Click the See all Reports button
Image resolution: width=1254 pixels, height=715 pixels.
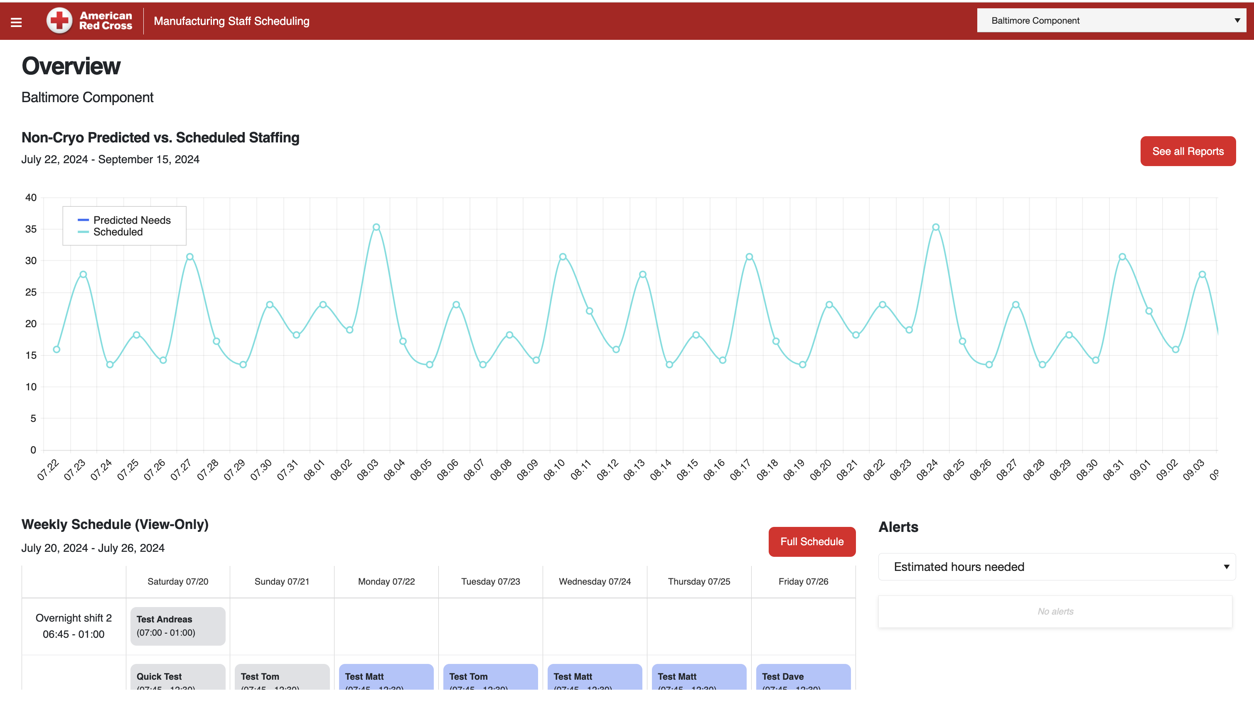click(x=1188, y=151)
